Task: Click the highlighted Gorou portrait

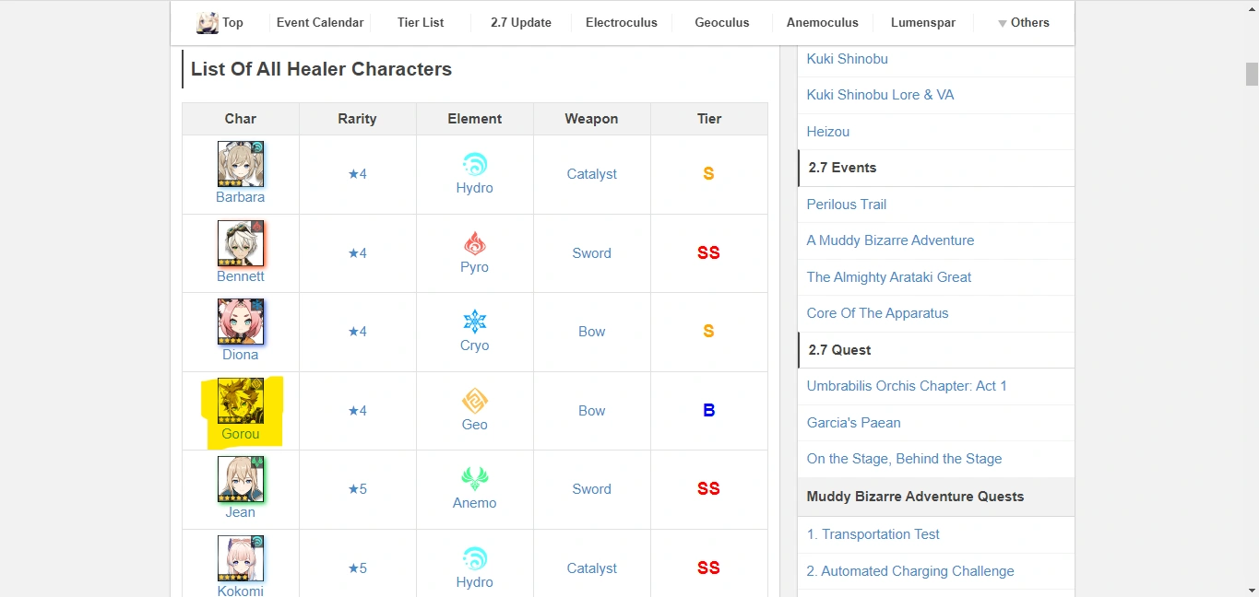Action: click(241, 401)
